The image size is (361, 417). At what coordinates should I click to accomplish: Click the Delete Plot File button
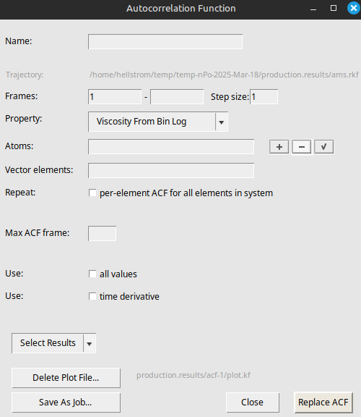[x=66, y=378]
